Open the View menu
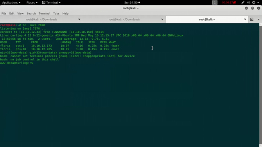This screenshot has height=147, width=262. pyautogui.click(x=20, y=14)
